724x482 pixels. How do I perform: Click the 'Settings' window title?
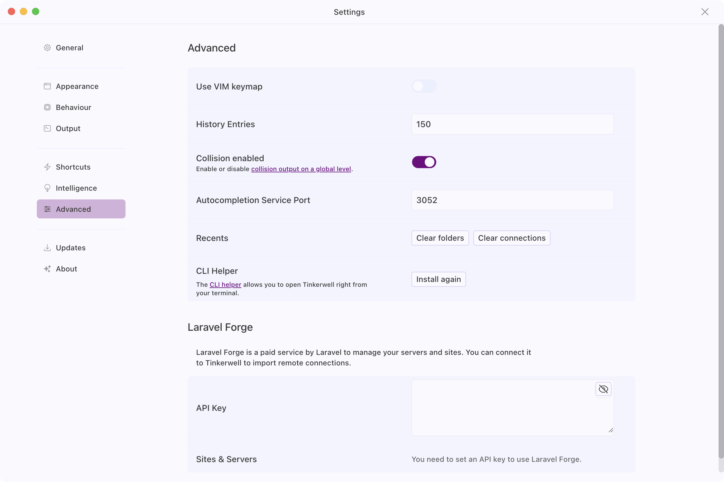coord(349,12)
